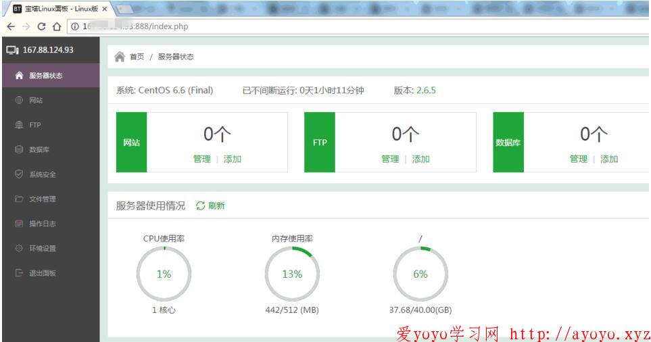Click the disk value 37.68/40.00(GB)
651x342 pixels.
(x=420, y=310)
